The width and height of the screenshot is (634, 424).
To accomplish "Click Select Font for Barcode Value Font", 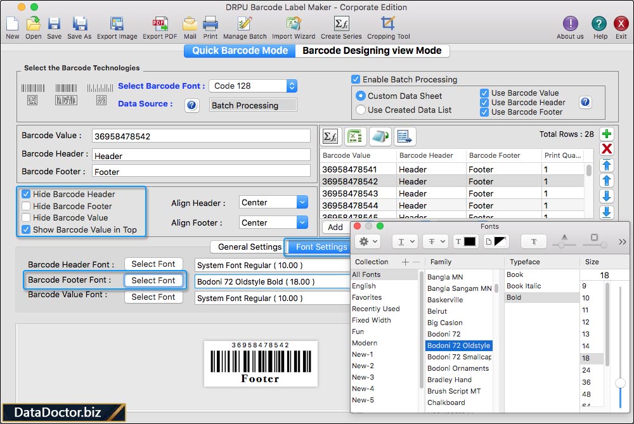I will pyautogui.click(x=153, y=297).
